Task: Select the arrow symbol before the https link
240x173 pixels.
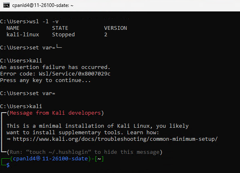Action: point(9,139)
